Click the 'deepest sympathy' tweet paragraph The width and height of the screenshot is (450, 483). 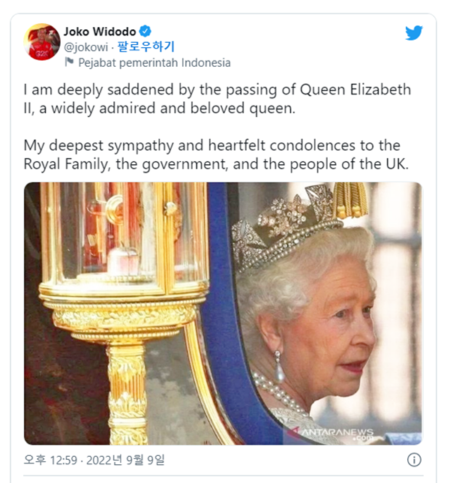[216, 154]
